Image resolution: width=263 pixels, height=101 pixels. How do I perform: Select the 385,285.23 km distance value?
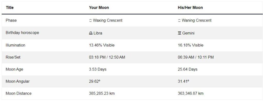click(x=102, y=94)
